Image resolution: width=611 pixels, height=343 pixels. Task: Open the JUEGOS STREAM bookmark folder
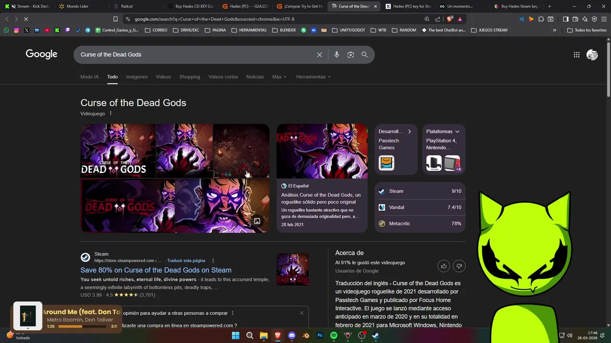tap(489, 30)
